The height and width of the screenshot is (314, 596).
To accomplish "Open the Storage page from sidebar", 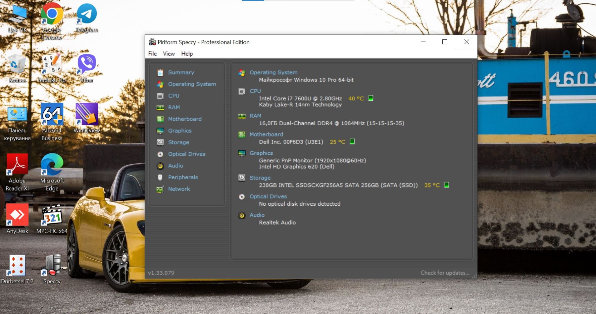I will click(x=178, y=142).
